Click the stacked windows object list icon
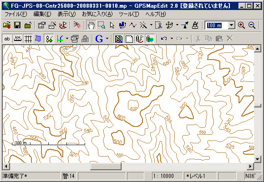 (x=75, y=39)
